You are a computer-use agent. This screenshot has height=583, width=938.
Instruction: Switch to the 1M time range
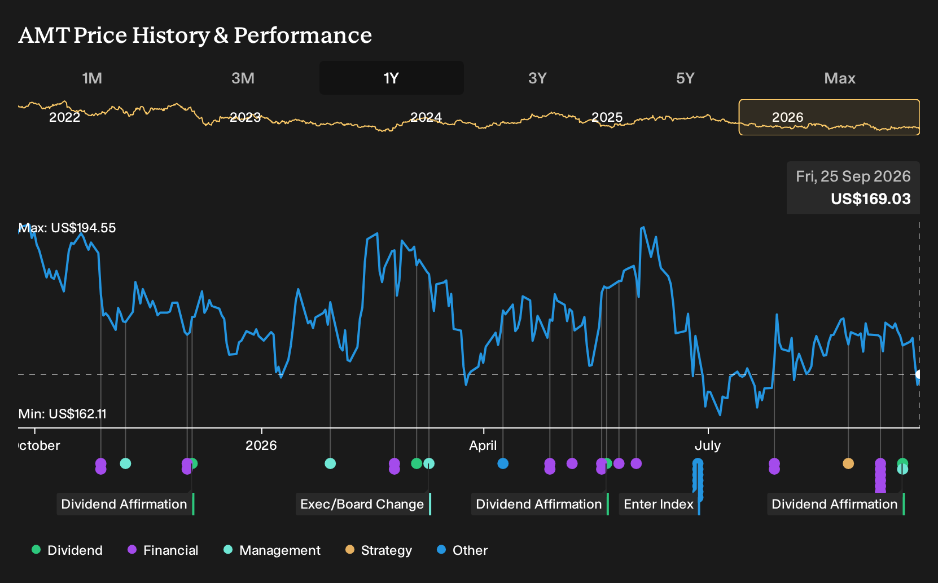tap(92, 78)
